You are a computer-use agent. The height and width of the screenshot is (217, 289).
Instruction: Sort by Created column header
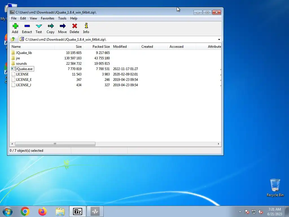(154, 47)
